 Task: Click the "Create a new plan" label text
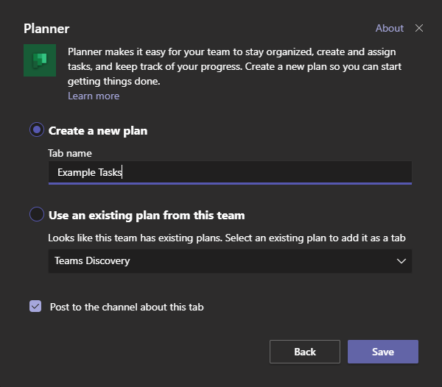[98, 131]
